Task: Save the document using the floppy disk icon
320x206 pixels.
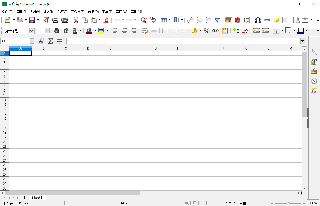Action: pyautogui.click(x=32, y=20)
